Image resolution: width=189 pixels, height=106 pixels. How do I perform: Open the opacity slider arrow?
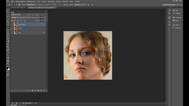[45, 18]
